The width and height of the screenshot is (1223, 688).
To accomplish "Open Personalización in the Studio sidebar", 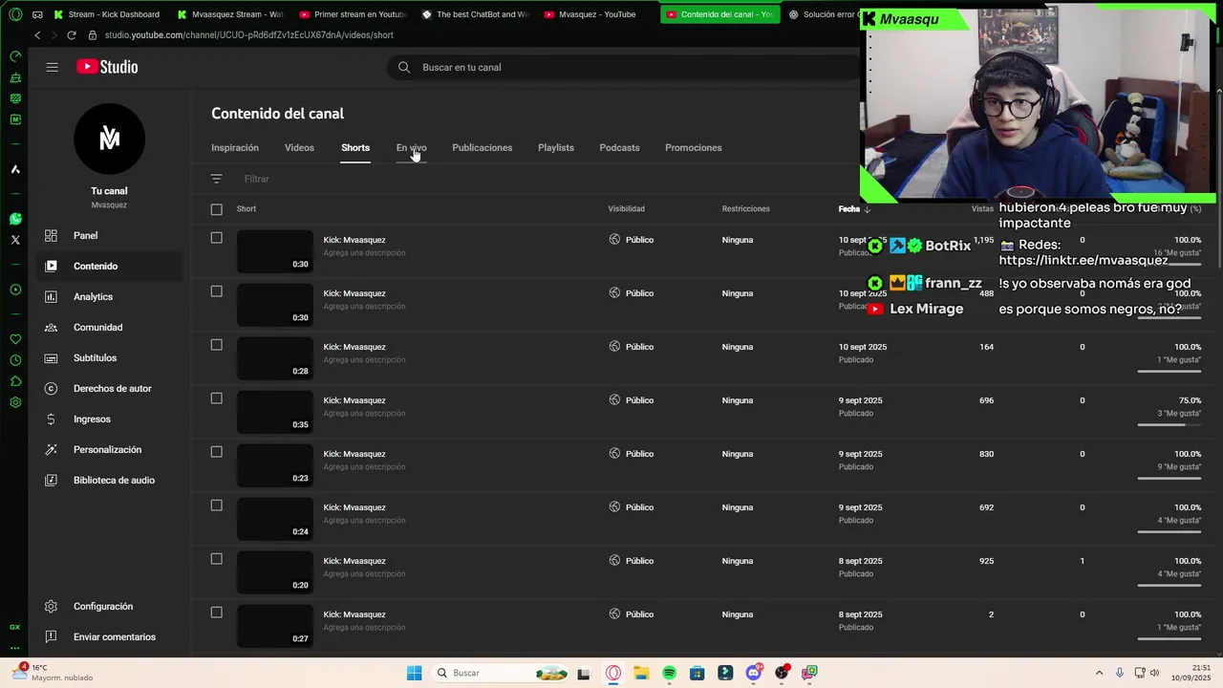I will pos(105,449).
